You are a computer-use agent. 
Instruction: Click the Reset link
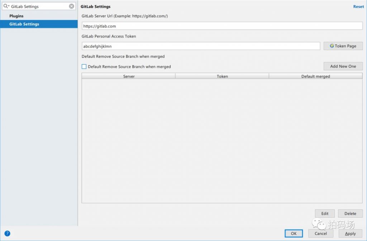(358, 6)
